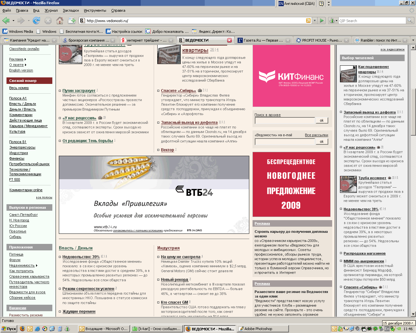Close the ВЕДОМОСТИ tab
The height and width of the screenshot is (333, 416).
click(x=229, y=40)
